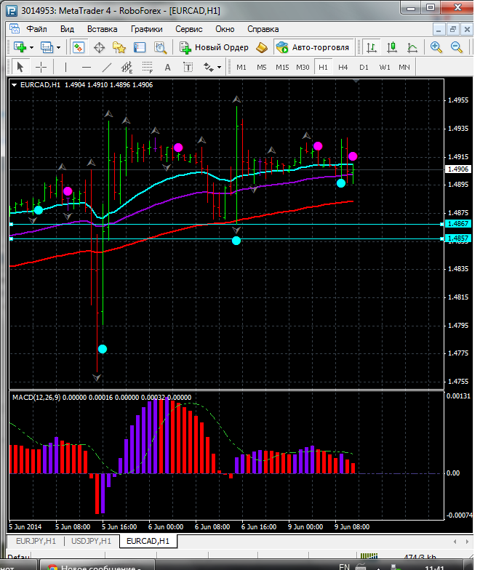The height and width of the screenshot is (570, 480).
Task: Switch chart to bar chart mode
Action: pyautogui.click(x=372, y=47)
